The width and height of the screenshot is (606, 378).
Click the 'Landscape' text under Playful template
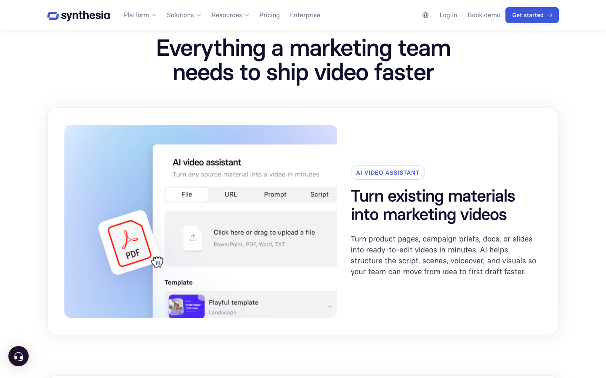(223, 312)
